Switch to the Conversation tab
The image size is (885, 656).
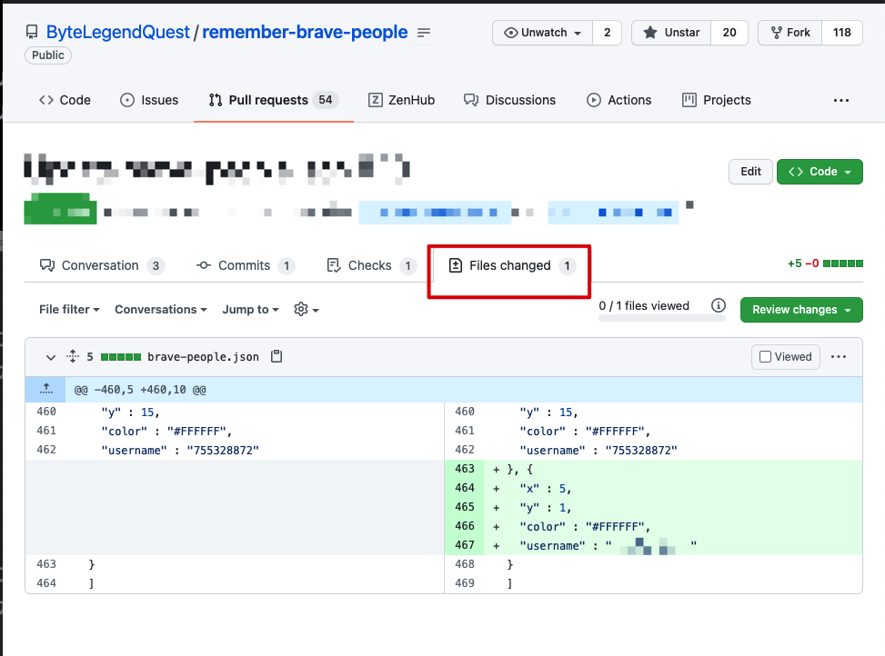[102, 265]
